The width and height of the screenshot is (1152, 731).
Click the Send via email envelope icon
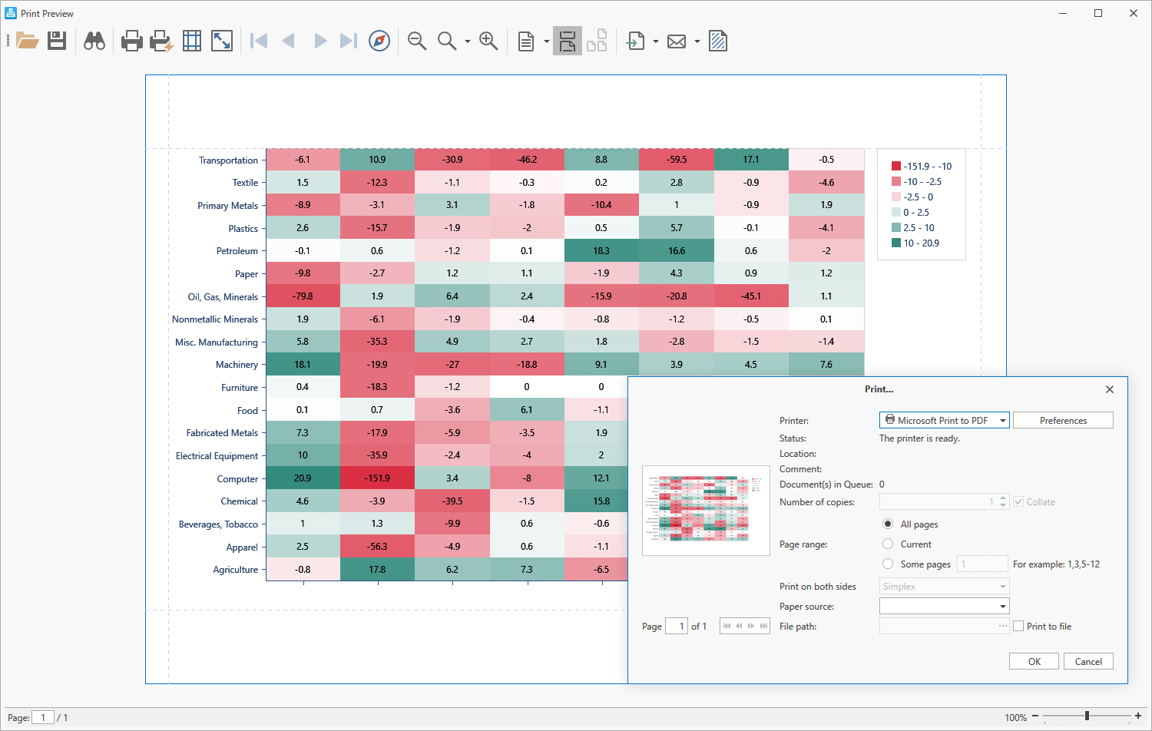[677, 41]
